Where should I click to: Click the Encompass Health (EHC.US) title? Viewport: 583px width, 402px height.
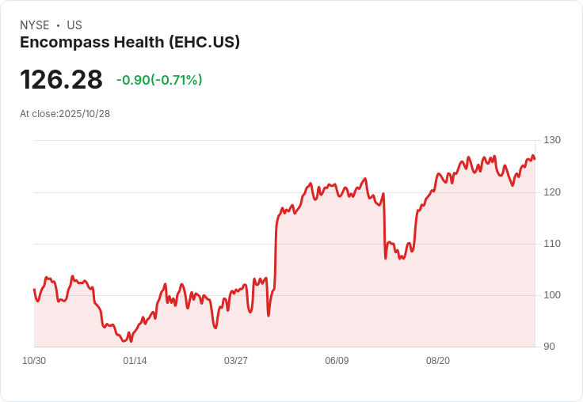click(130, 43)
